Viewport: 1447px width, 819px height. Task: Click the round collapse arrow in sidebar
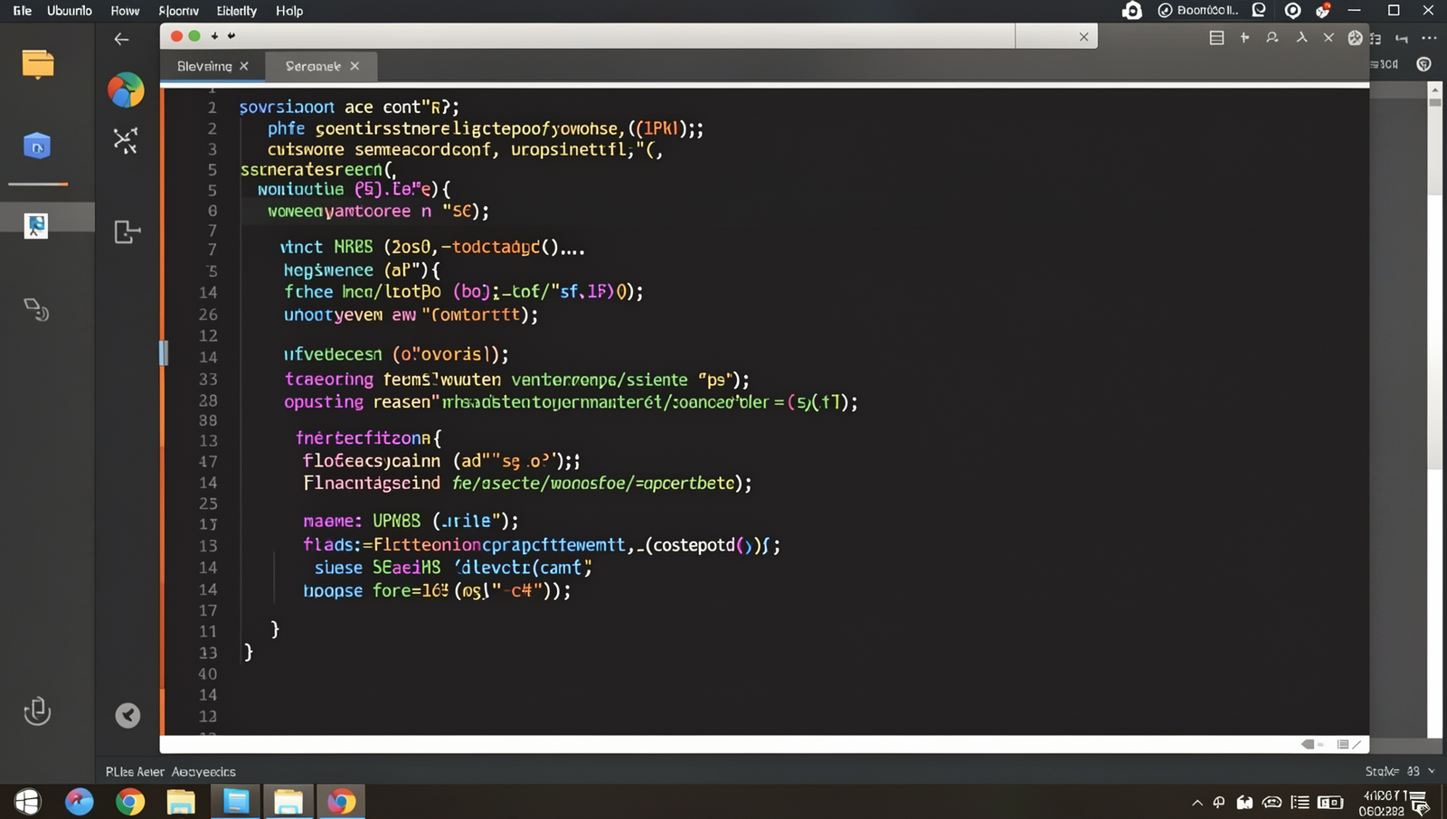tap(128, 716)
